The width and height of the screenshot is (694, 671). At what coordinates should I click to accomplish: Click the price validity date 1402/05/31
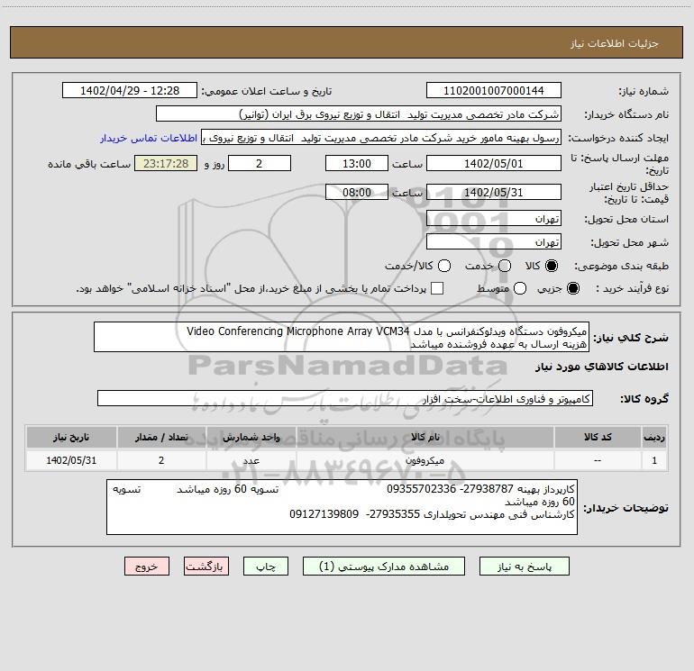point(494,192)
